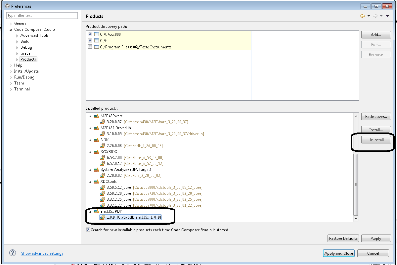The height and width of the screenshot is (265, 397).
Task: Click version icon for 1.0.9 pdk_am335x
Action: [x=103, y=217]
